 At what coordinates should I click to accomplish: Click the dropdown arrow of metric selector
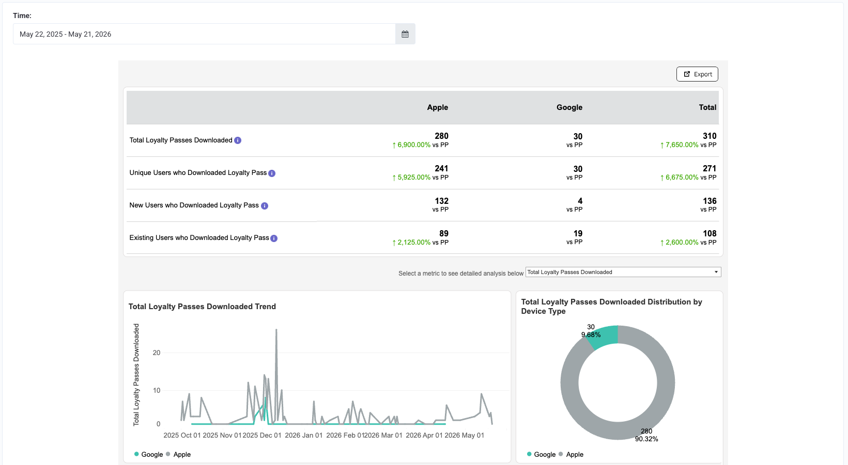pos(716,272)
